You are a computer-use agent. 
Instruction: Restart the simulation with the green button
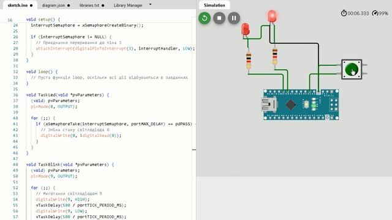(x=205, y=18)
